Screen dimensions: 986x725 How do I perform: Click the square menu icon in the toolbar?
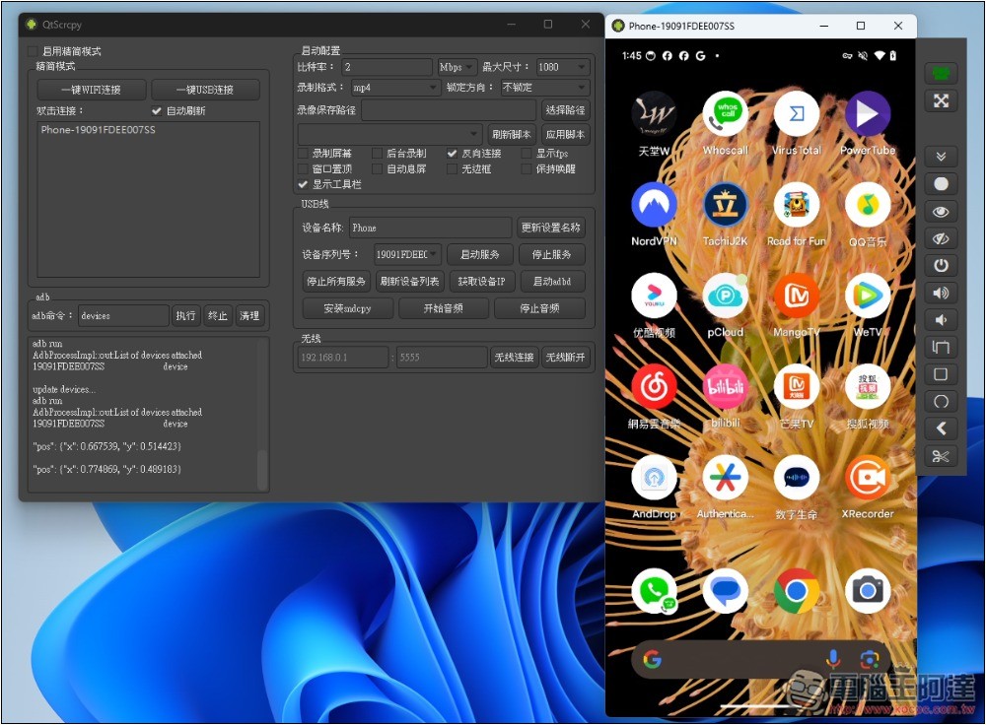[941, 374]
